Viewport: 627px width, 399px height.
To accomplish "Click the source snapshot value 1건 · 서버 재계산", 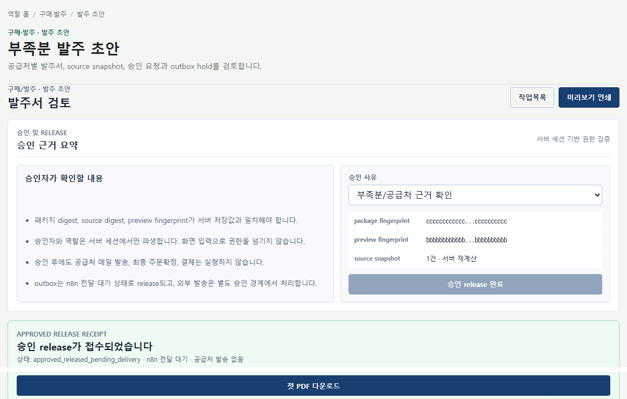I will point(451,258).
